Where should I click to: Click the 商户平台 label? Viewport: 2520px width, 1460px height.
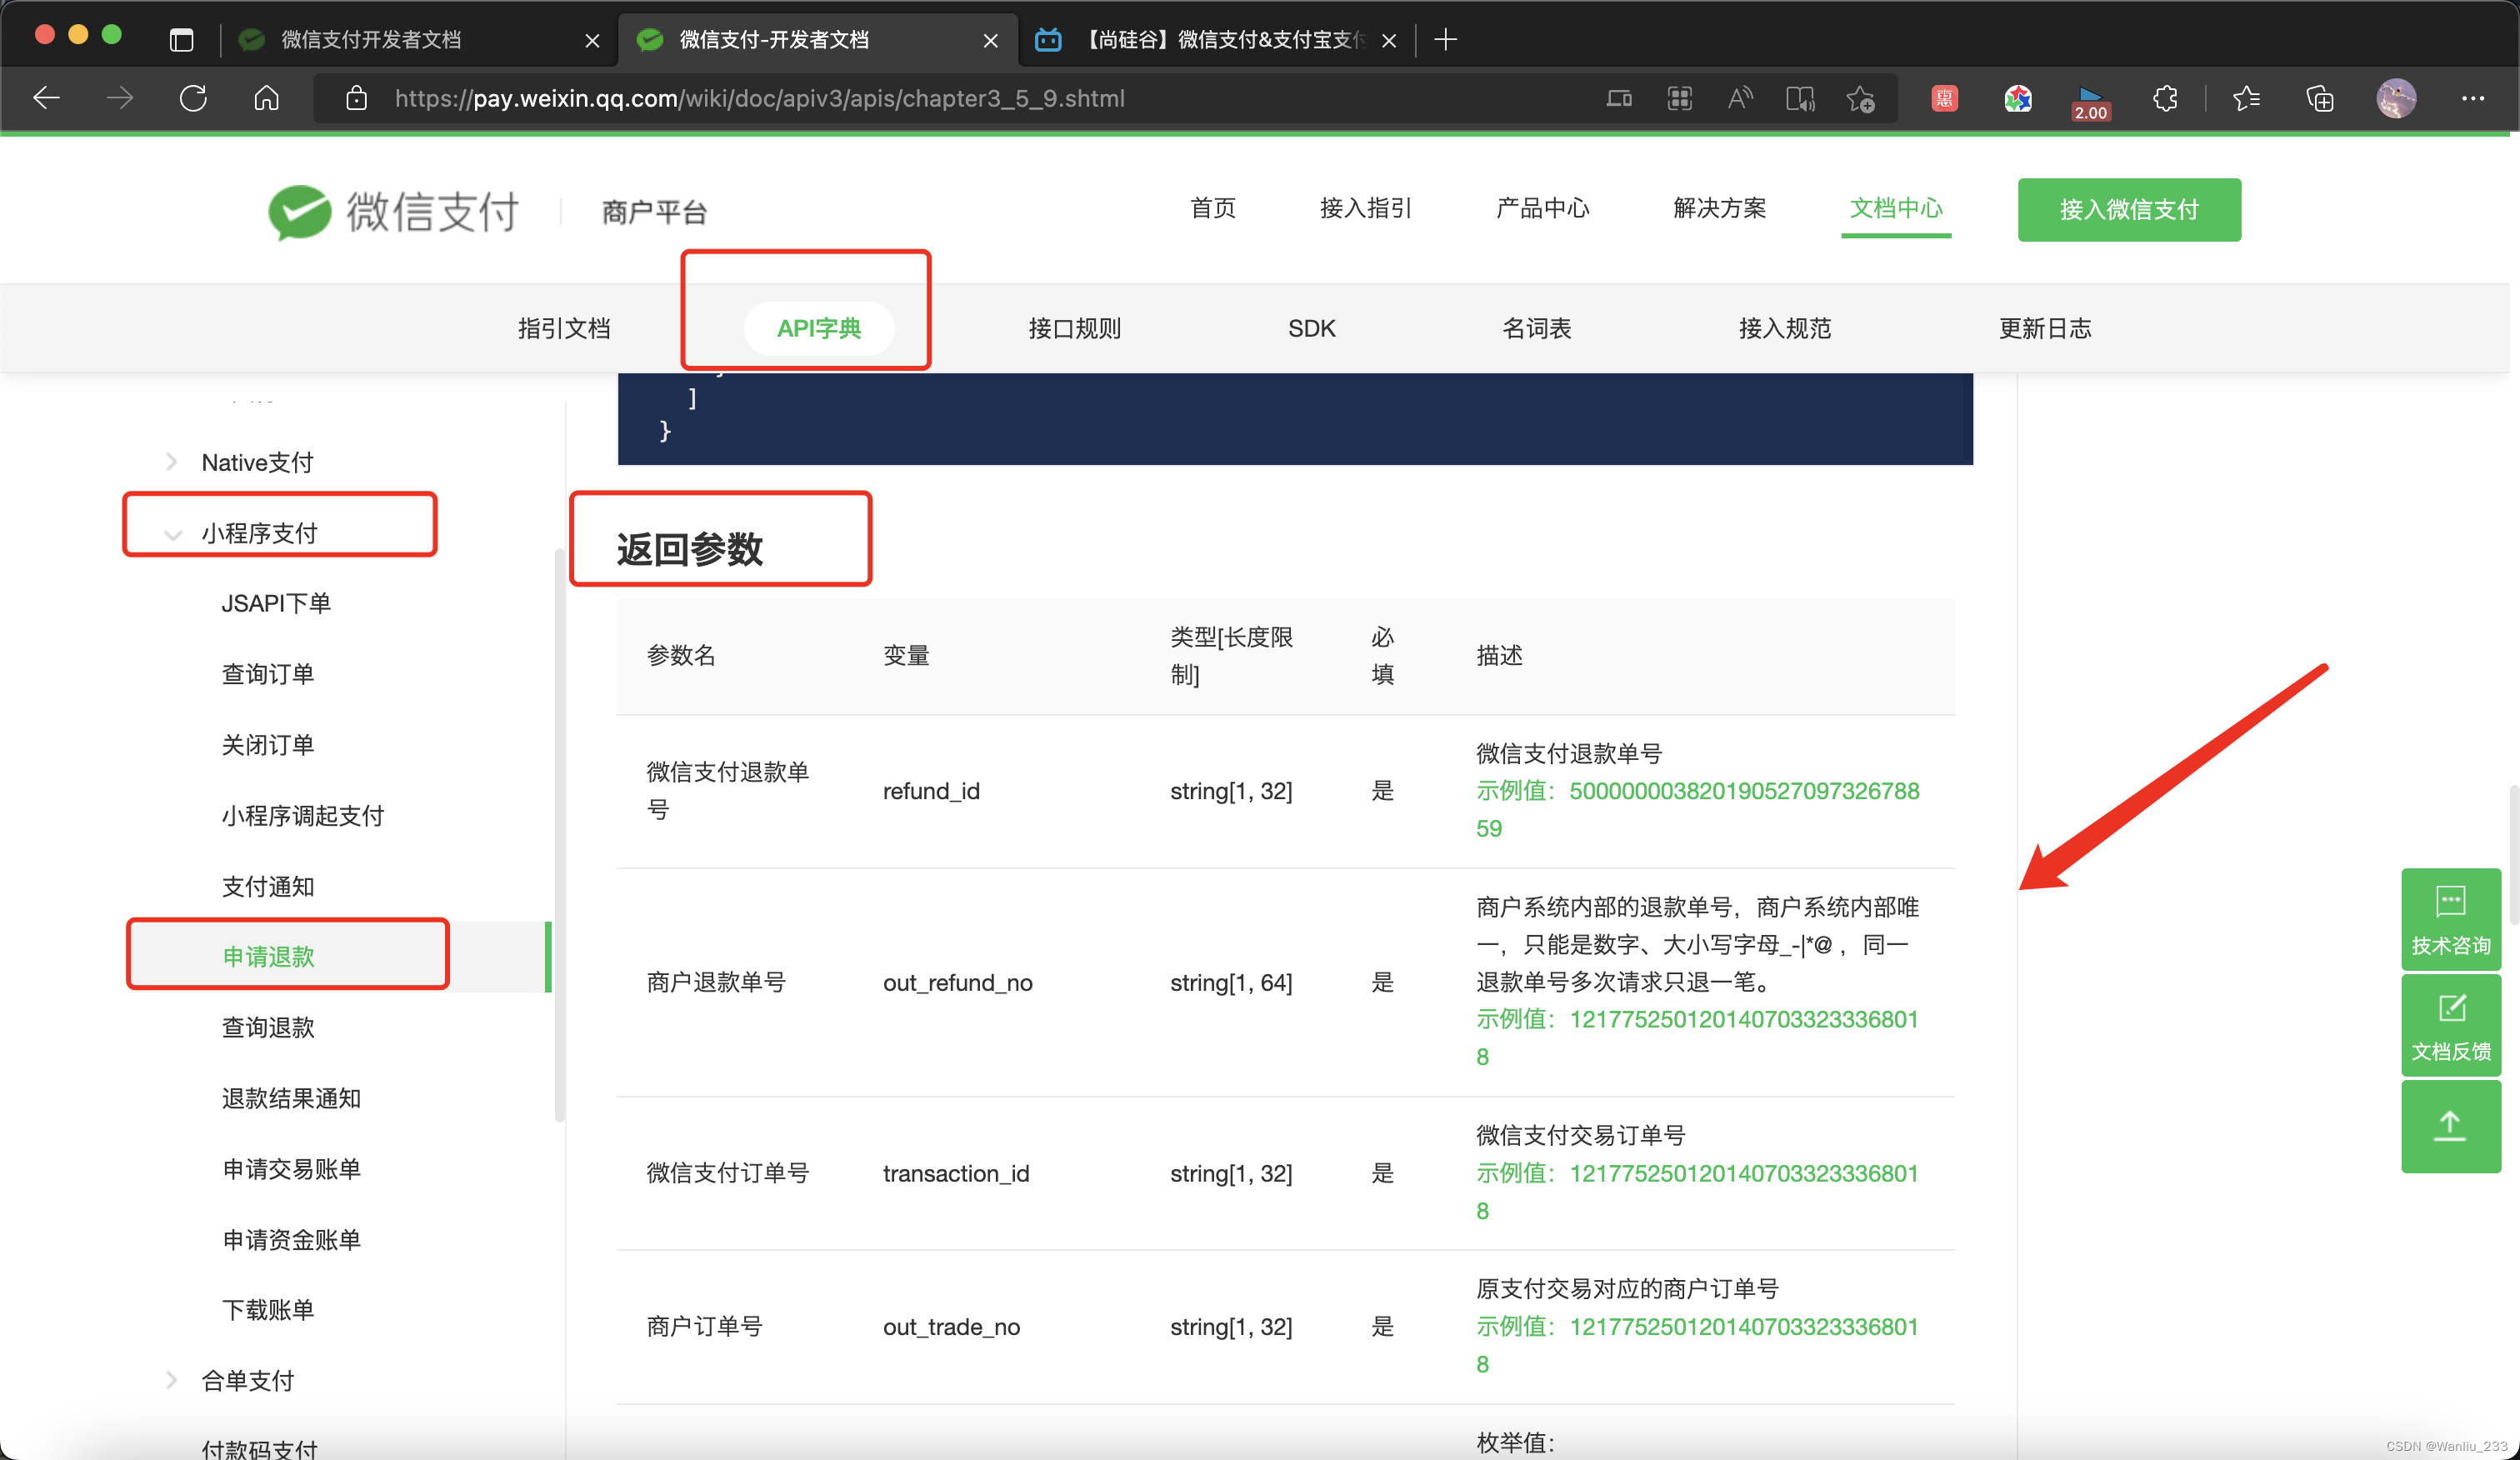654,212
